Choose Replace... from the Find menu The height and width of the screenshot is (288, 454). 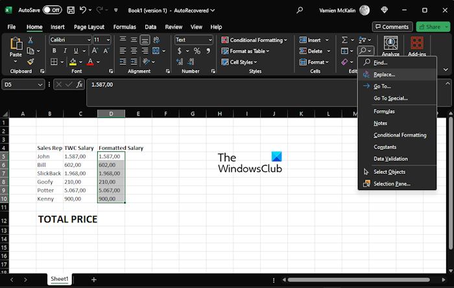click(384, 75)
